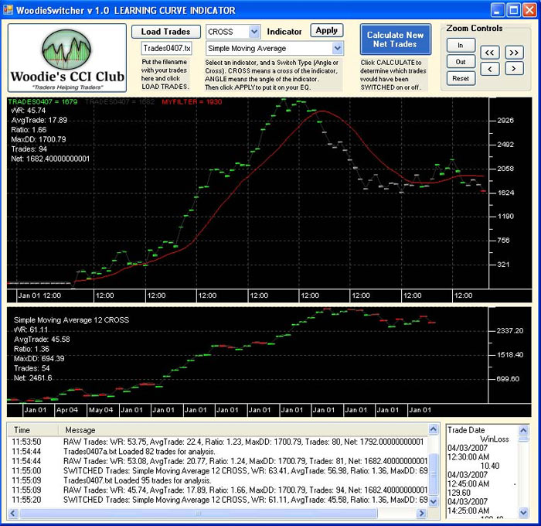Zoom In on the chart
The height and width of the screenshot is (526, 541).
461,45
